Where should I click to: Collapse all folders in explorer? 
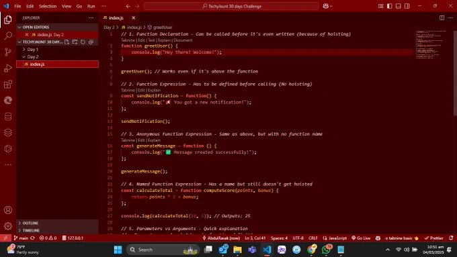pyautogui.click(x=91, y=42)
